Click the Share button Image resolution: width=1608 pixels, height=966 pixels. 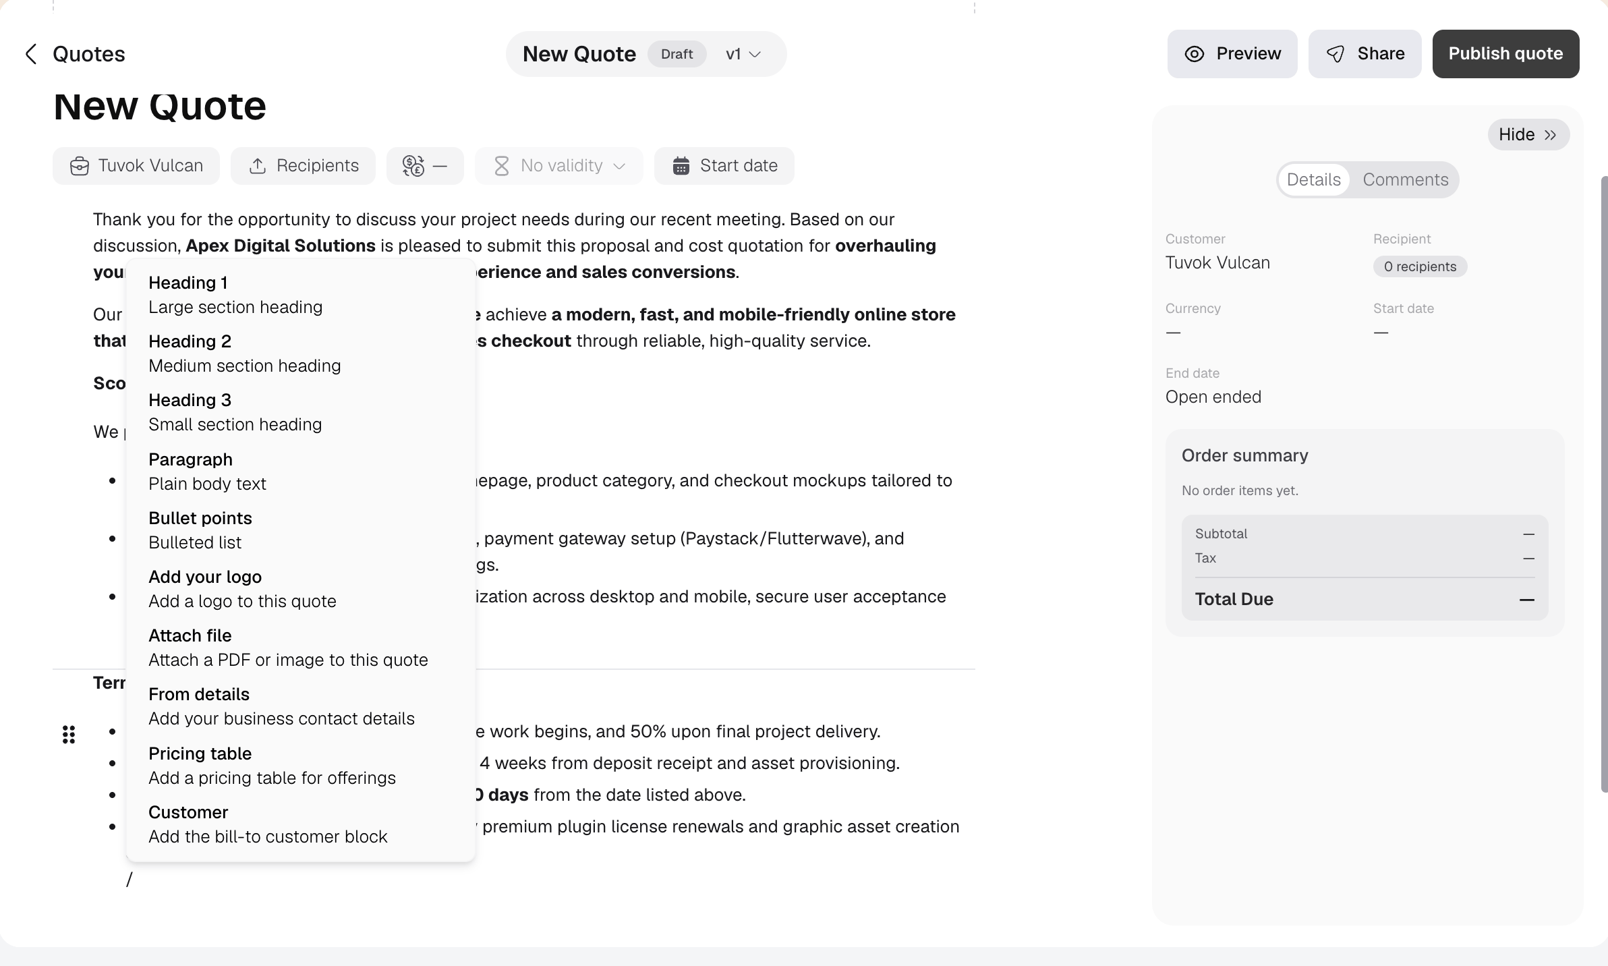[x=1365, y=54]
